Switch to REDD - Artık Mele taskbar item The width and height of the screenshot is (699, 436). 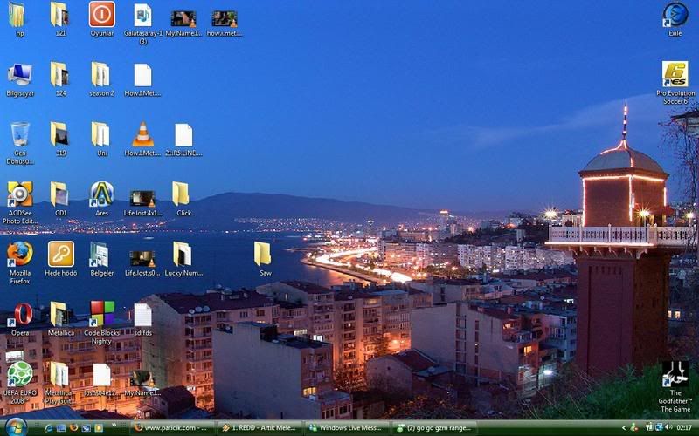pyautogui.click(x=259, y=428)
